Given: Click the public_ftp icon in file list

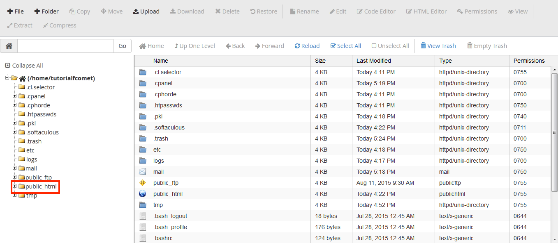Looking at the screenshot, I should click(143, 183).
